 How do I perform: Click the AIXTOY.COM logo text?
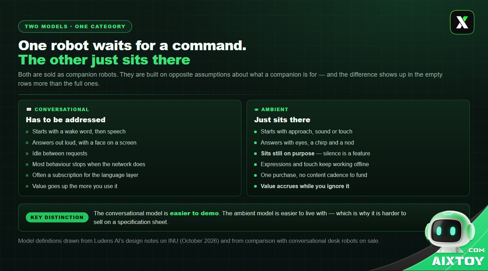tap(458, 258)
